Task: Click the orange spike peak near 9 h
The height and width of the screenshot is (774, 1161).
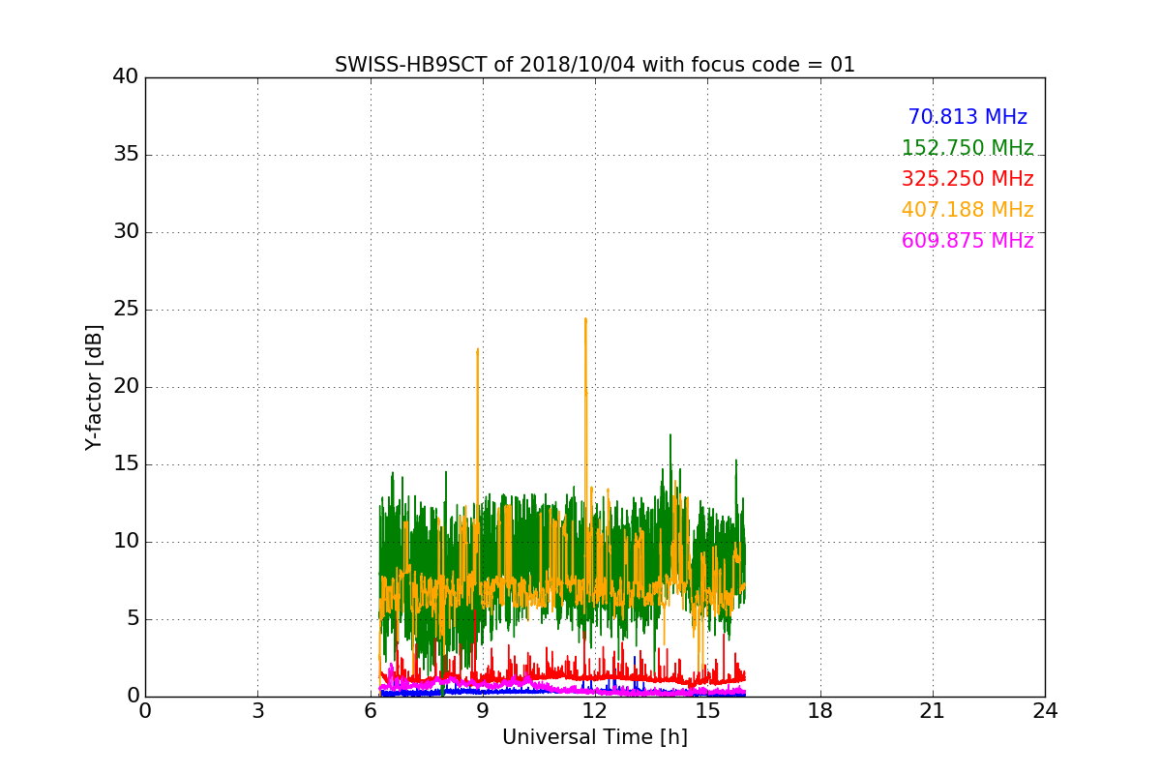Action: pyautogui.click(x=478, y=350)
